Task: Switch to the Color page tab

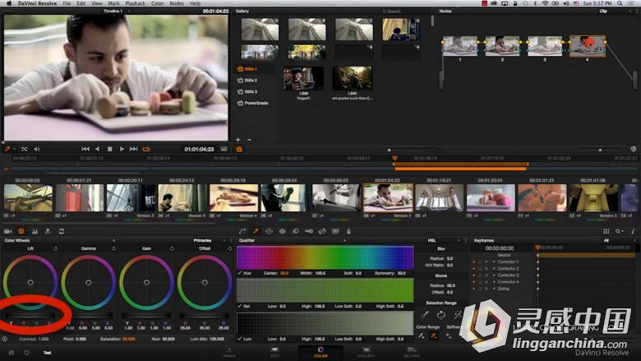Action: 320,353
